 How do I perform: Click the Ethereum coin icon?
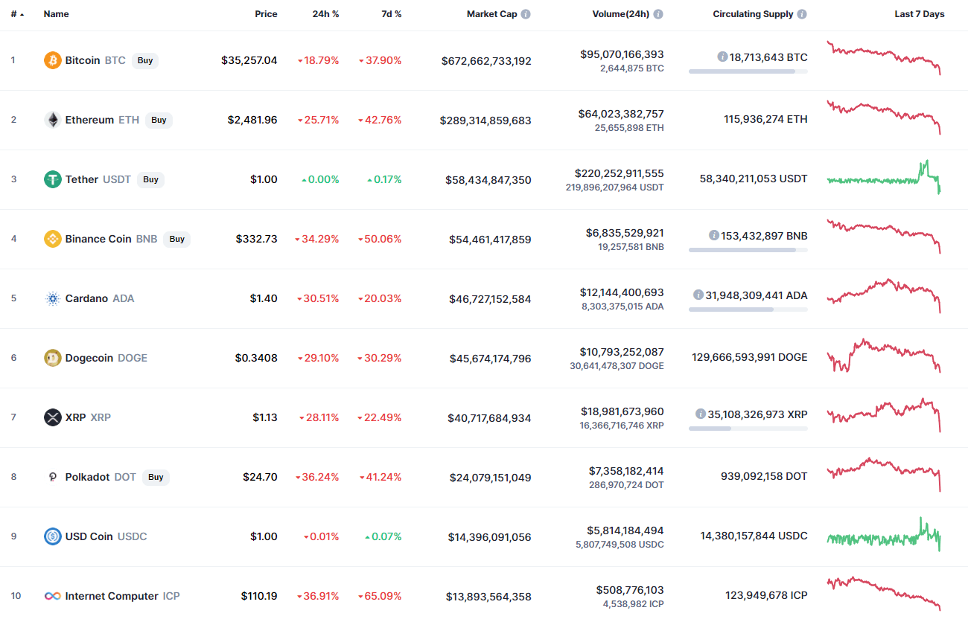pyautogui.click(x=51, y=120)
